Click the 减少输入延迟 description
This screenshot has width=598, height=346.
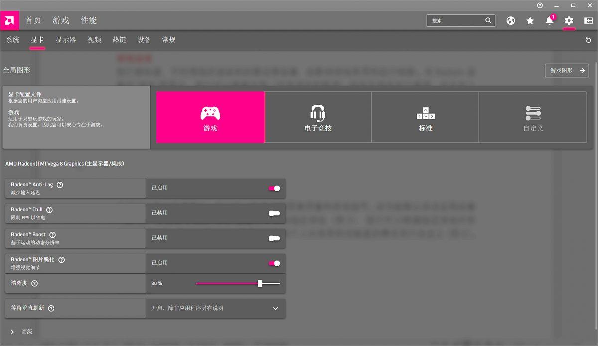[x=25, y=192]
